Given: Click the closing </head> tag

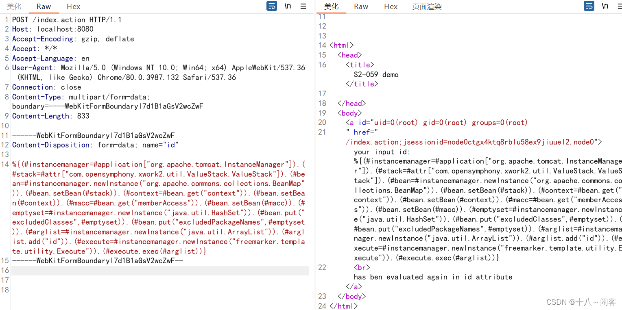Looking at the screenshot, I should coord(352,103).
